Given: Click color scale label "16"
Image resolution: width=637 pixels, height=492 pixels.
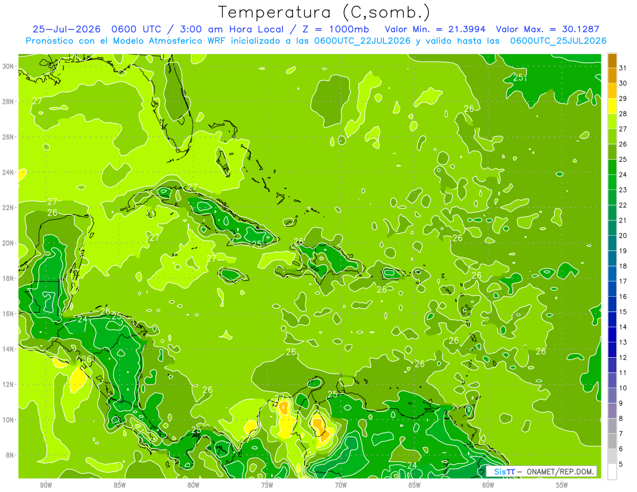Looking at the screenshot, I should point(623,296).
